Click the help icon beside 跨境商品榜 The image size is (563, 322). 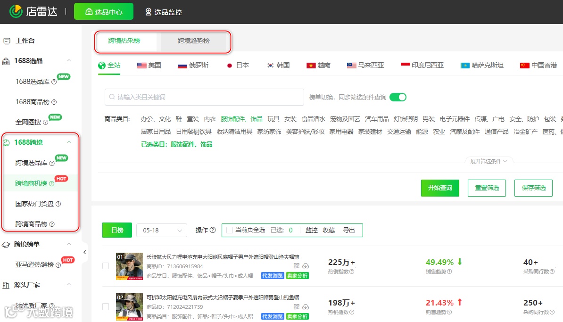[x=52, y=224]
